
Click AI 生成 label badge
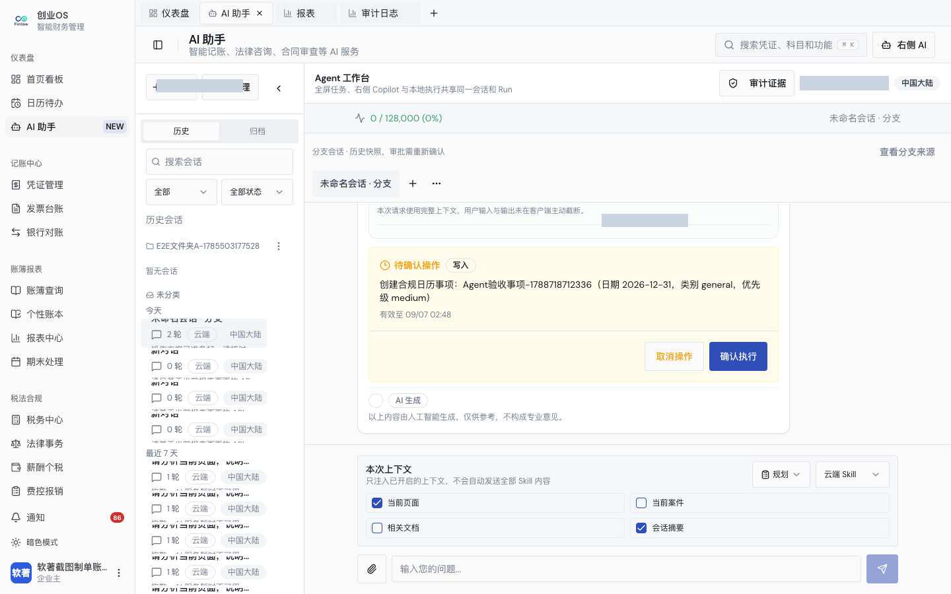tap(408, 401)
